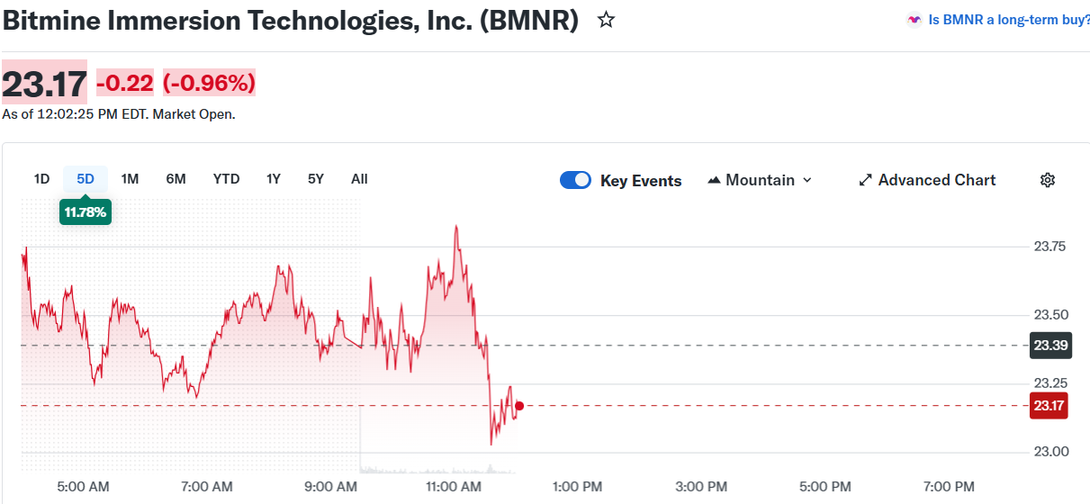Switch chart to 1M range
The width and height of the screenshot is (1090, 504).
(x=130, y=178)
